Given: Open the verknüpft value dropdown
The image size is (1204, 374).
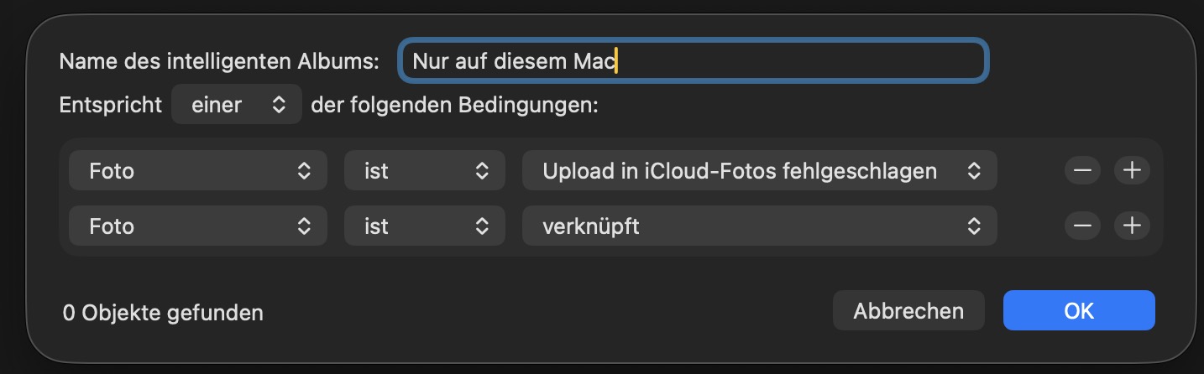Looking at the screenshot, I should click(759, 226).
